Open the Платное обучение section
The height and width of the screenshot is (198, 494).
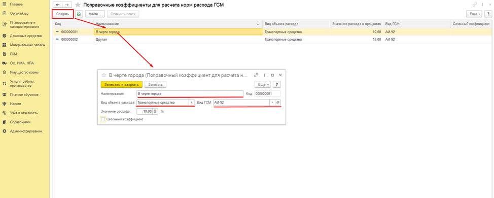(x=24, y=94)
